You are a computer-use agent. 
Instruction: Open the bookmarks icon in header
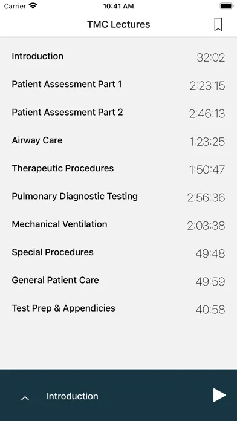click(218, 24)
